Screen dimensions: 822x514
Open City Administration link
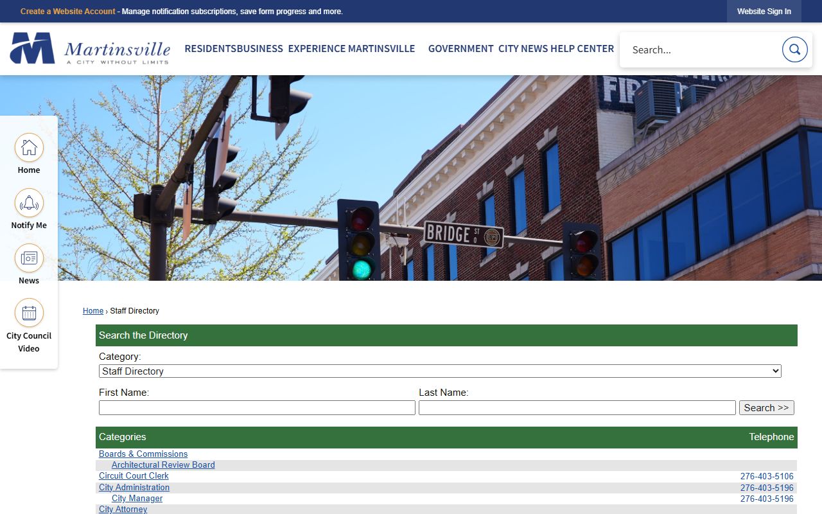134,487
